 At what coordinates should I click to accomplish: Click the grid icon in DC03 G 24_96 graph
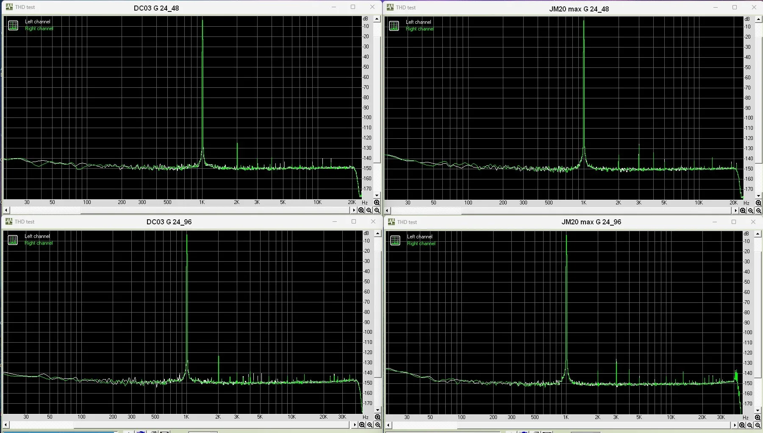point(13,240)
